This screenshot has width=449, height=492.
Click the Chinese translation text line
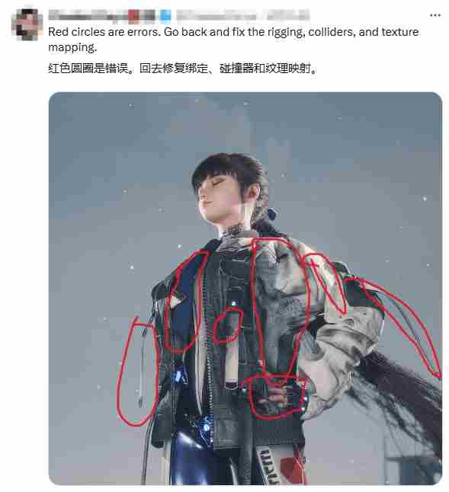(x=182, y=68)
